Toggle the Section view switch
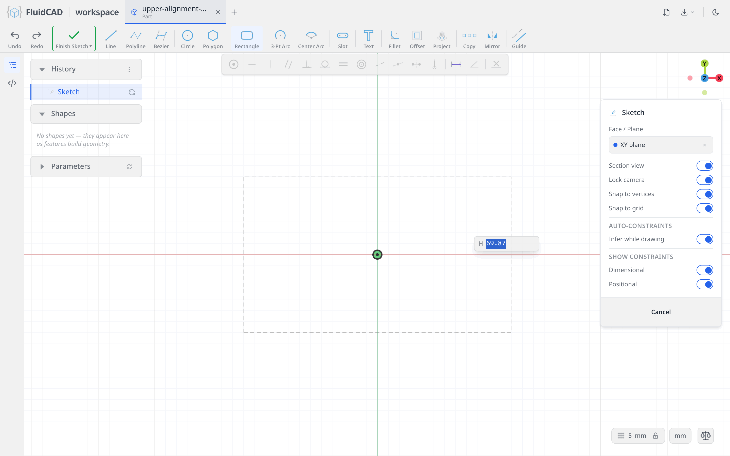The image size is (730, 456). click(x=704, y=166)
